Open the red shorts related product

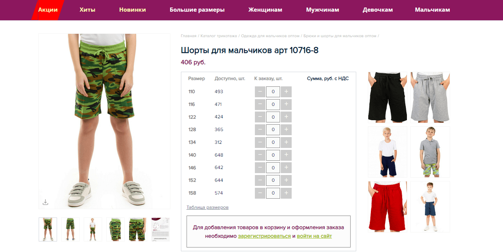(x=387, y=207)
